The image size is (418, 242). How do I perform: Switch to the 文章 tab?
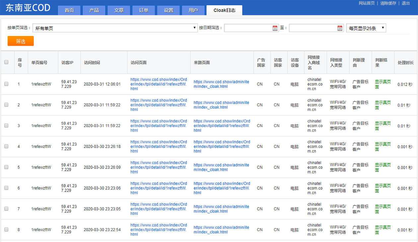tap(119, 10)
